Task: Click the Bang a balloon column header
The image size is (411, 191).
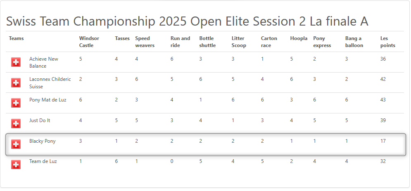Action: click(354, 42)
